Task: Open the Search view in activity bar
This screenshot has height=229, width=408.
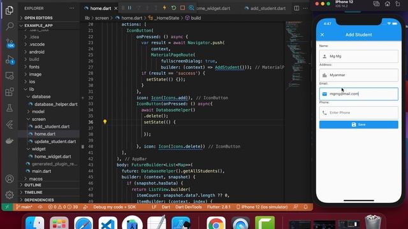Action: 10,26
